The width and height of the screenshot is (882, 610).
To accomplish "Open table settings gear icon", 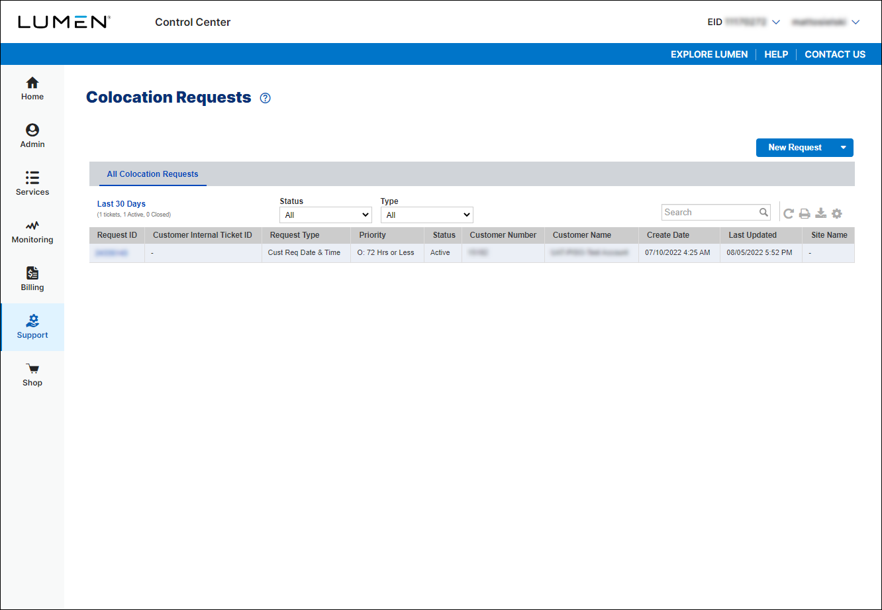I will point(837,213).
